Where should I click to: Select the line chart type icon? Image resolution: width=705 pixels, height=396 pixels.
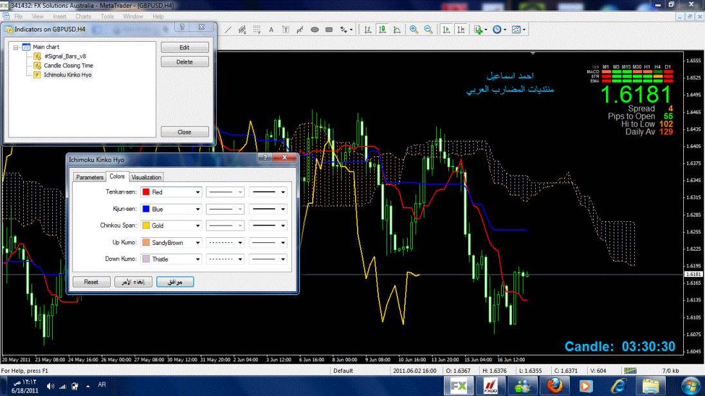[397, 30]
